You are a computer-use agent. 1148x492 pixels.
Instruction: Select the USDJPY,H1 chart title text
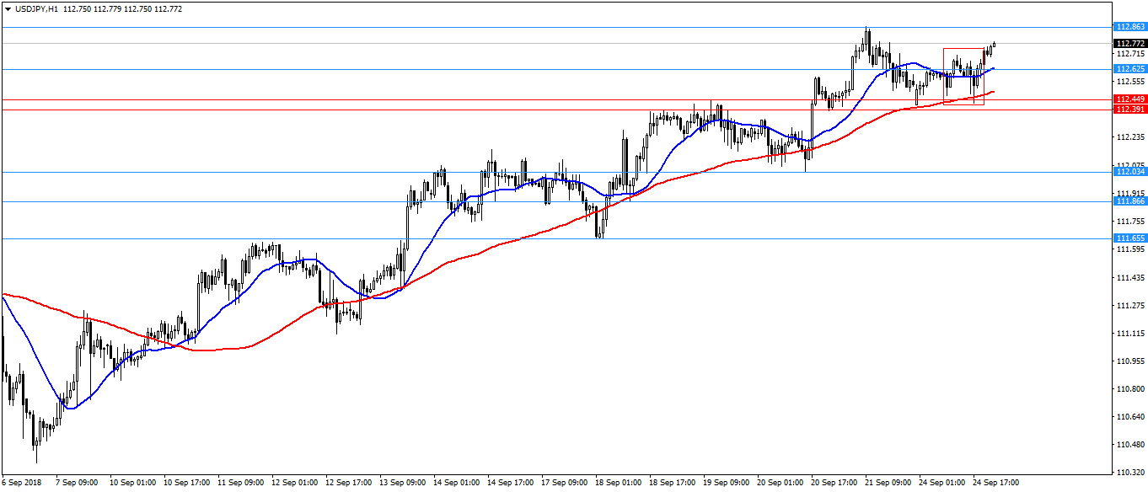[35, 9]
